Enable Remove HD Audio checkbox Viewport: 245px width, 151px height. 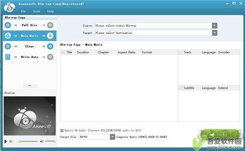coord(62,130)
